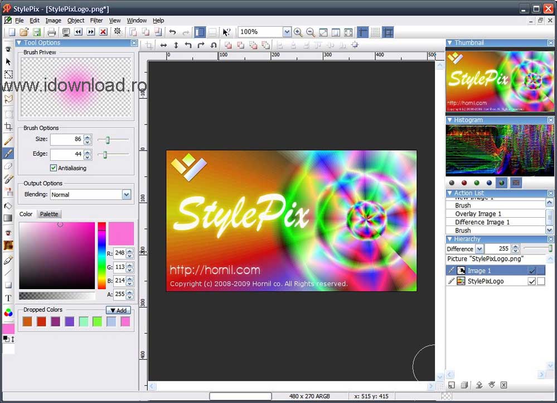
Task: Close the Action List panel
Action: tap(550, 193)
